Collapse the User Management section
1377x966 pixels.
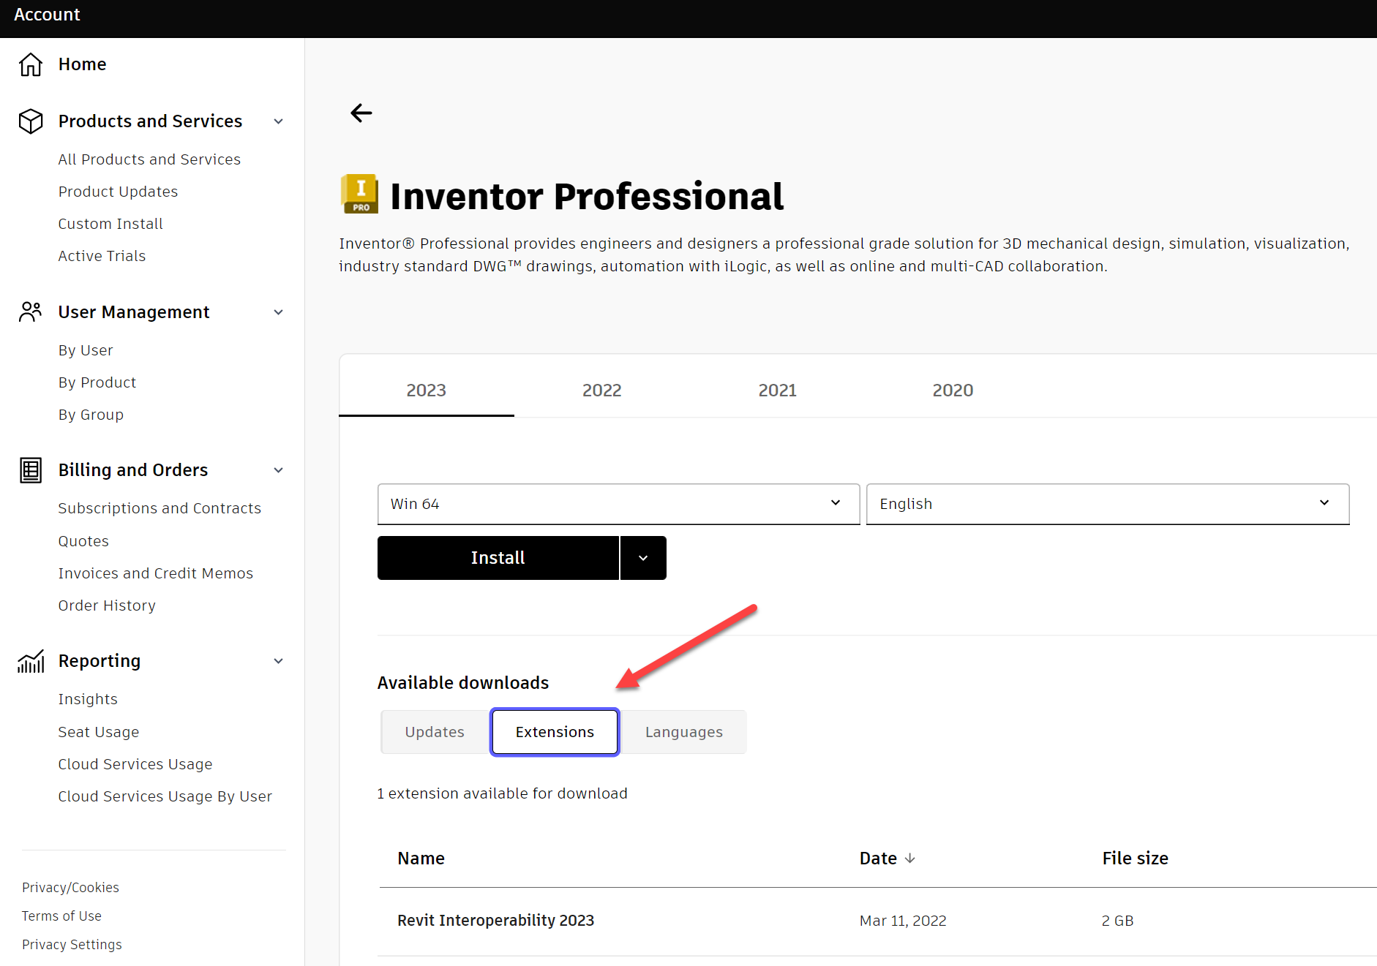(278, 312)
